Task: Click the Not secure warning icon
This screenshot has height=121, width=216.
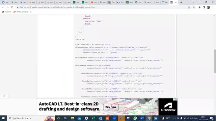Action: pyautogui.click(x=18, y=7)
